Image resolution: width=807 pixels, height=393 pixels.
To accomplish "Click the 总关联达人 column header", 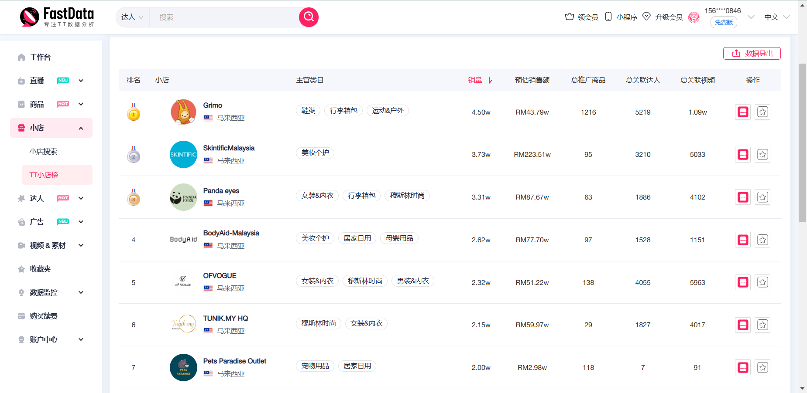I will point(643,80).
